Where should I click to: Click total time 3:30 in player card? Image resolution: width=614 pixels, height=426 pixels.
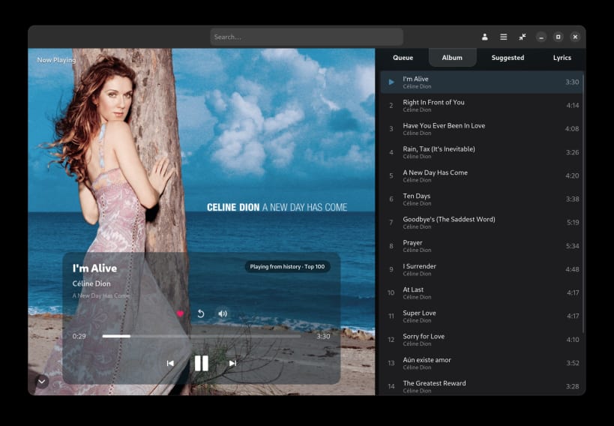pyautogui.click(x=323, y=336)
